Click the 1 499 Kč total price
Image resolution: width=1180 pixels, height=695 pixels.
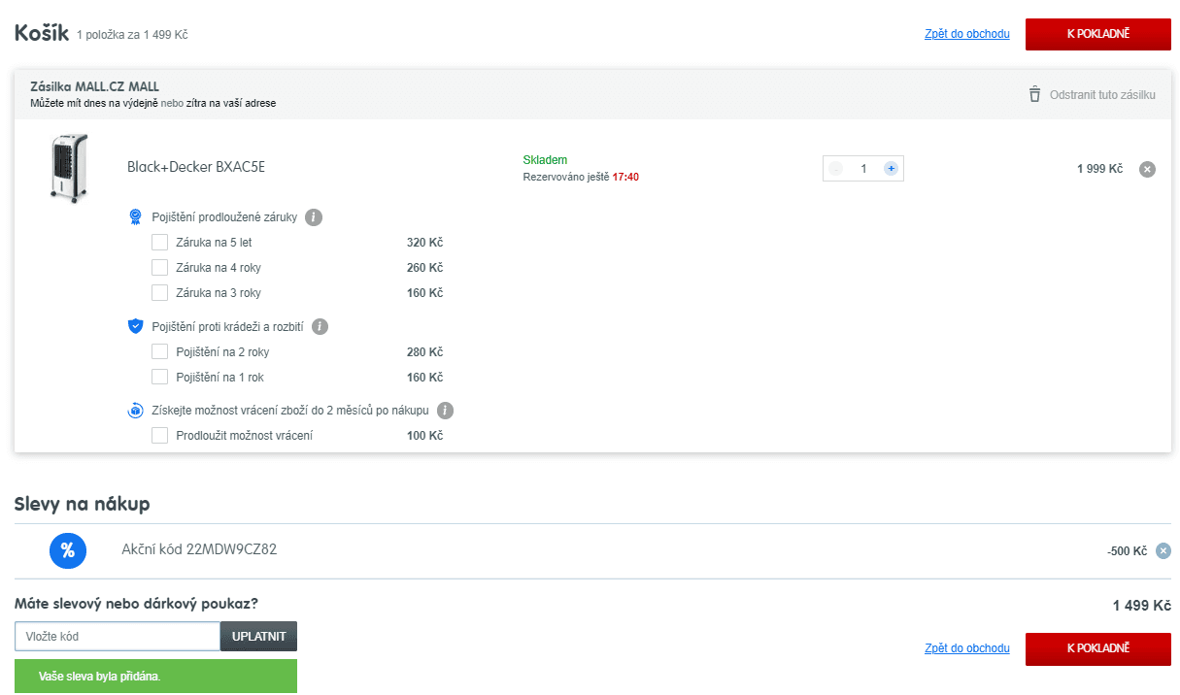[x=1142, y=606]
